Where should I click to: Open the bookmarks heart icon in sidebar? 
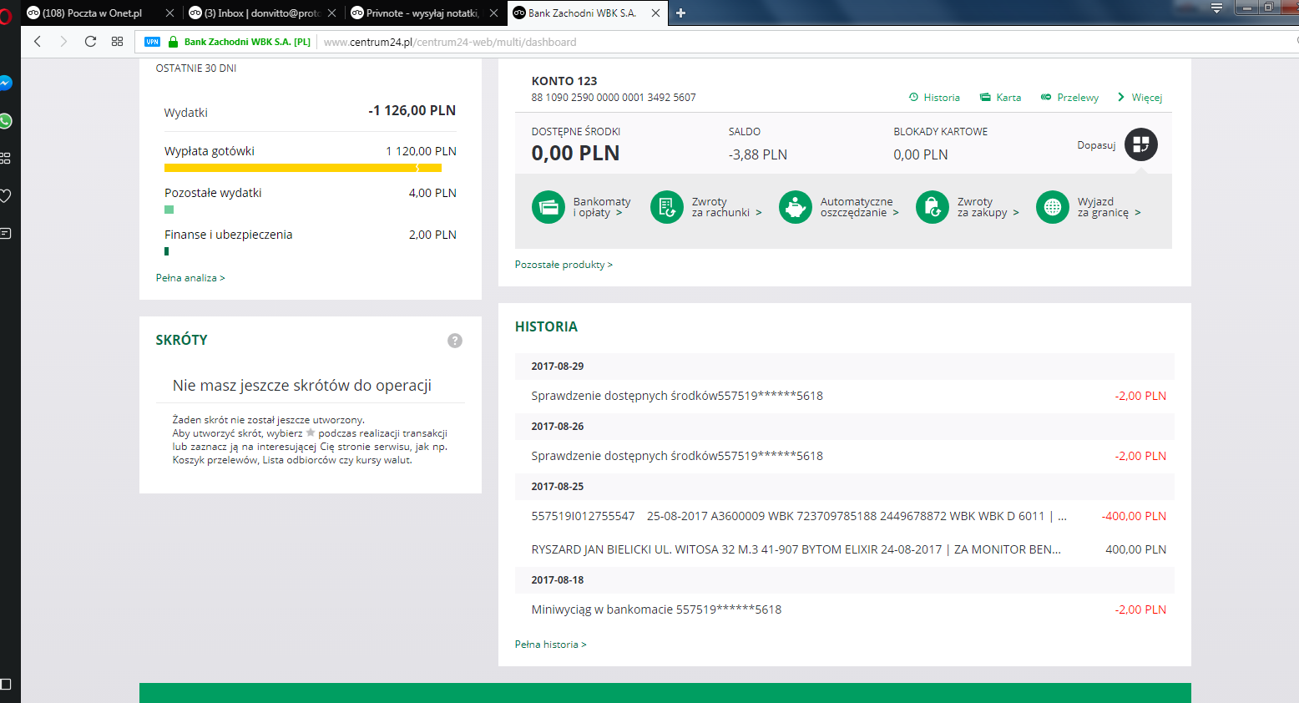pos(5,196)
